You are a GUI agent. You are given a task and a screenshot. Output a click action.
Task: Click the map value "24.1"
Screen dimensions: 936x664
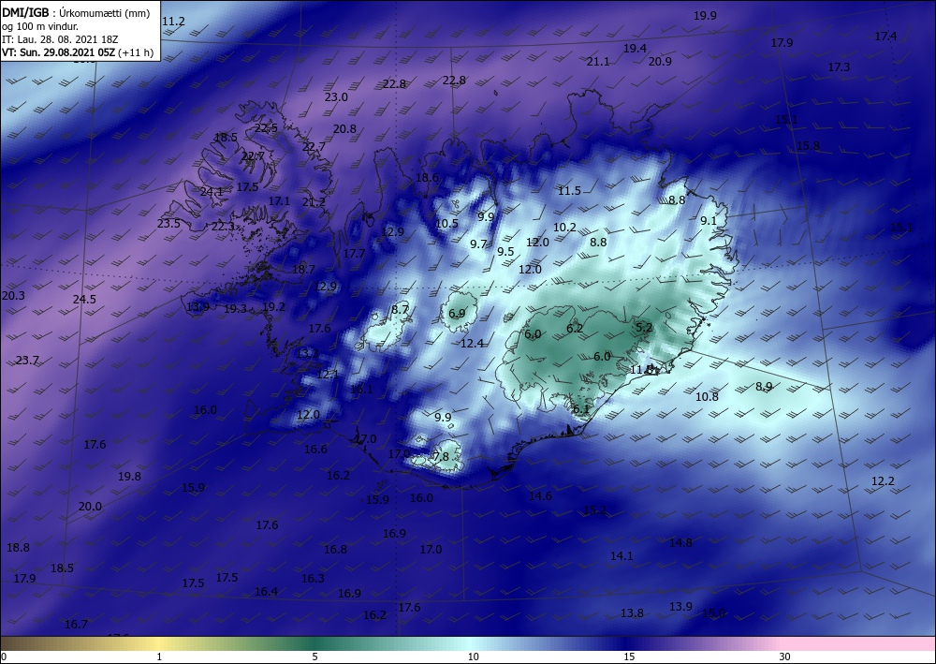(x=212, y=192)
